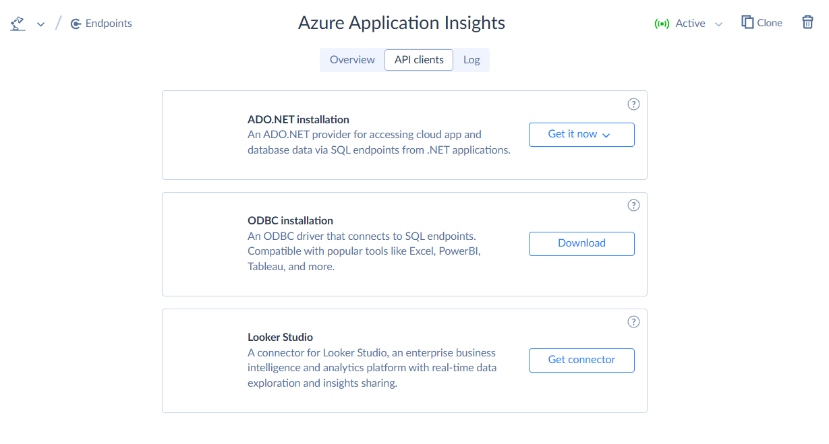
Task: Click the Active status indicator
Action: click(689, 24)
